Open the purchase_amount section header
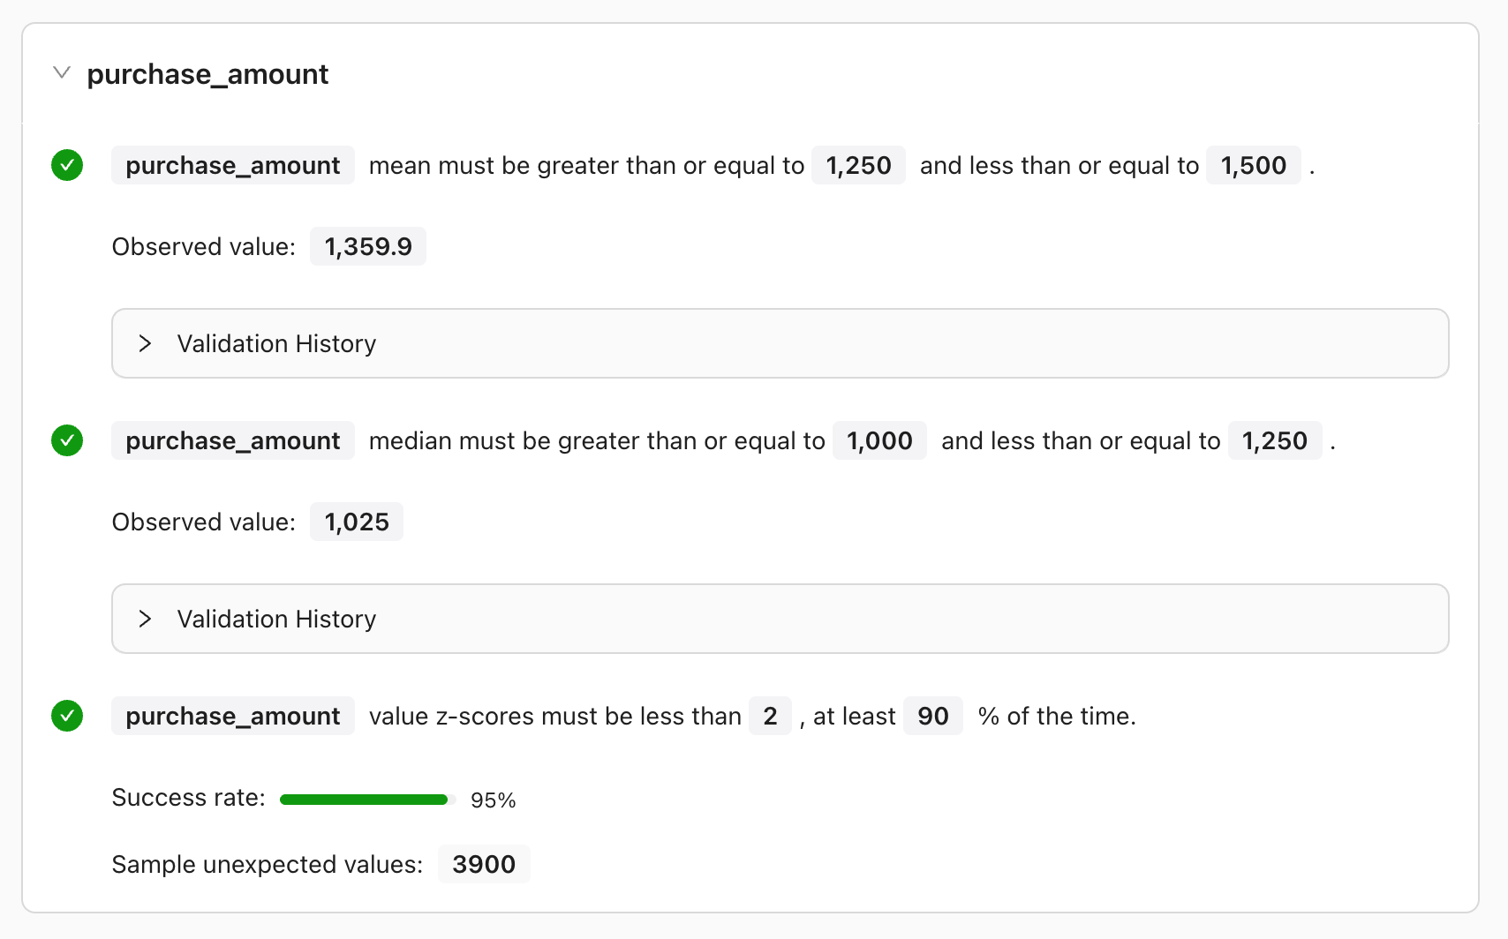1508x939 pixels. tap(207, 74)
